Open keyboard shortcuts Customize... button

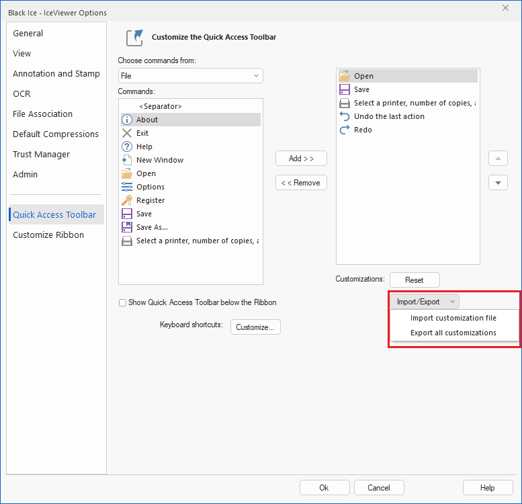click(x=255, y=327)
